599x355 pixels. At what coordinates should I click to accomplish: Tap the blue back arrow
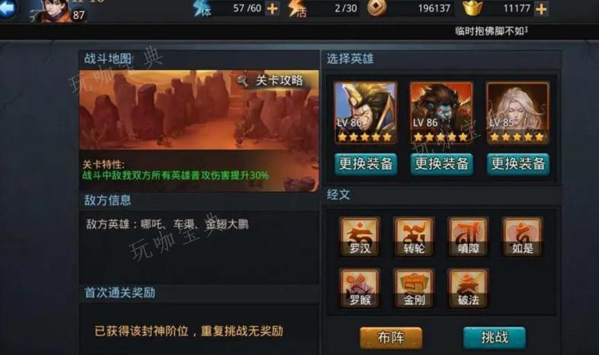click(x=8, y=8)
